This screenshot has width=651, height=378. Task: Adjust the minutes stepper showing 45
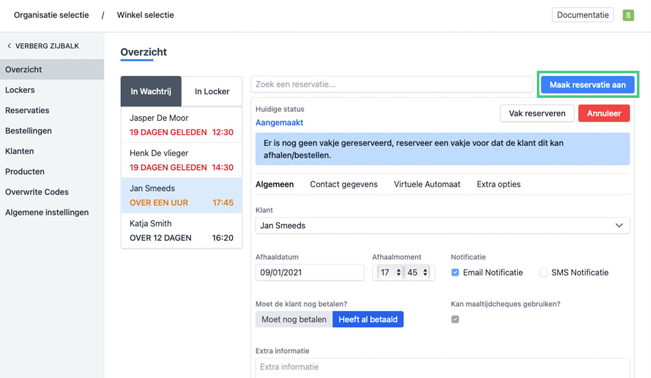(425, 273)
